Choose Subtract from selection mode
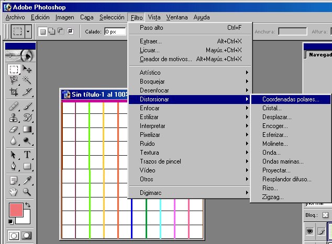The image size is (332, 244). [x=61, y=31]
